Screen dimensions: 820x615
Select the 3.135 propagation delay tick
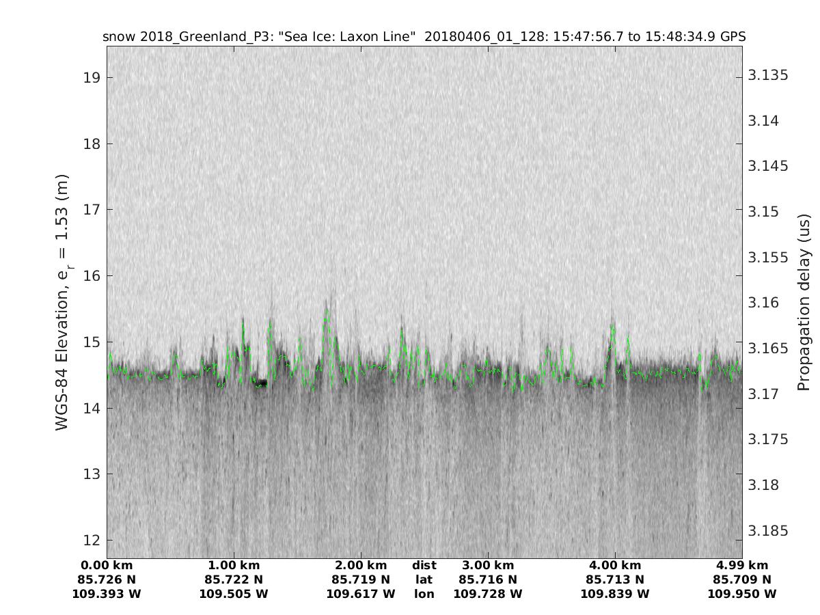[x=768, y=74]
